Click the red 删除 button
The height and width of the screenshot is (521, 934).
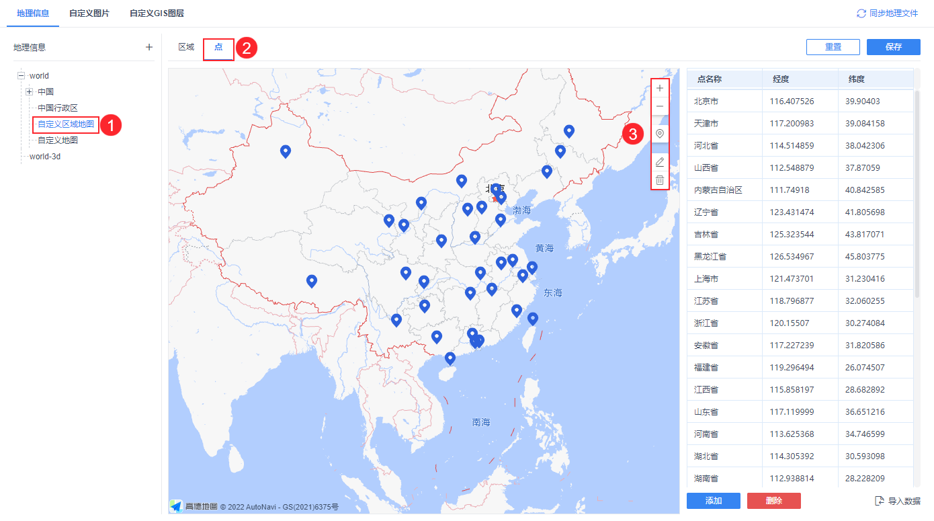click(774, 501)
